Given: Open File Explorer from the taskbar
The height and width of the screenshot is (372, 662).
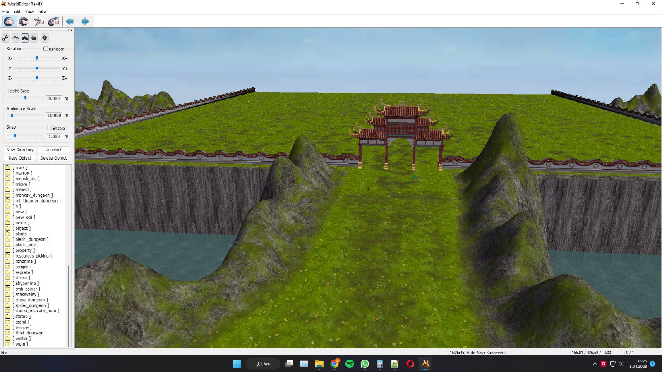Looking at the screenshot, I should 319,364.
